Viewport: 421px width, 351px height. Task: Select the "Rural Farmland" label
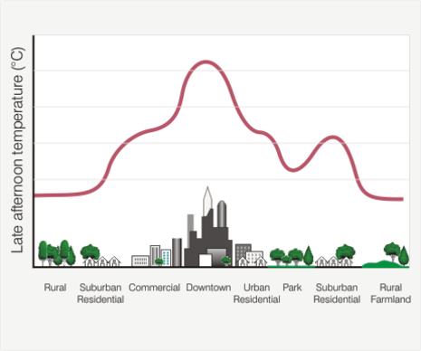390,293
